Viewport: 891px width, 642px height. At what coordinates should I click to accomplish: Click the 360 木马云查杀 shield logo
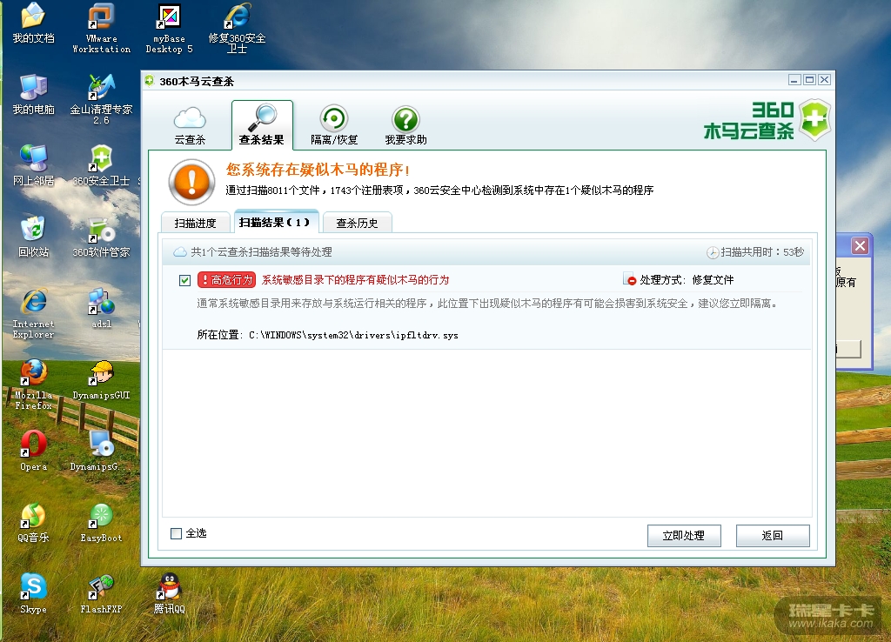pos(814,120)
